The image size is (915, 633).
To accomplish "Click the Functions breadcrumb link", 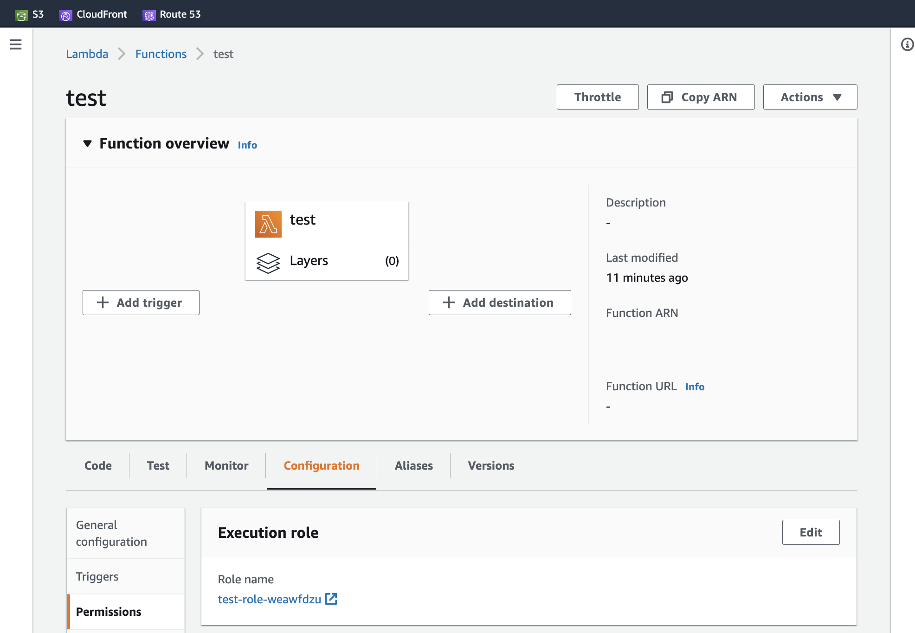I will pos(161,54).
